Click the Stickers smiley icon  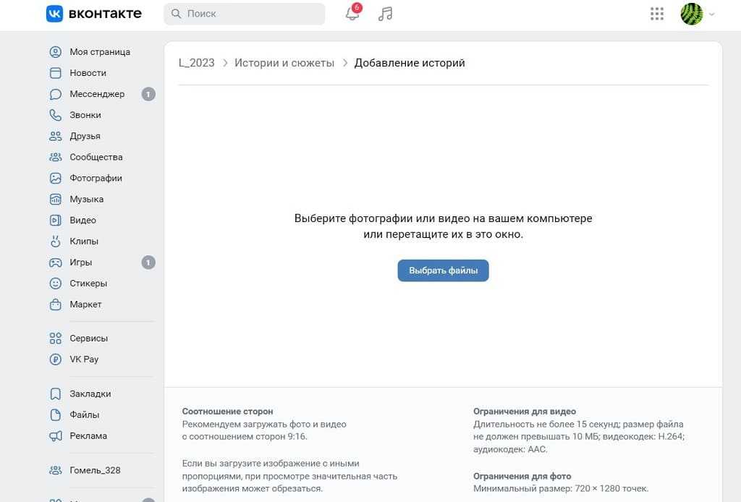click(x=56, y=284)
